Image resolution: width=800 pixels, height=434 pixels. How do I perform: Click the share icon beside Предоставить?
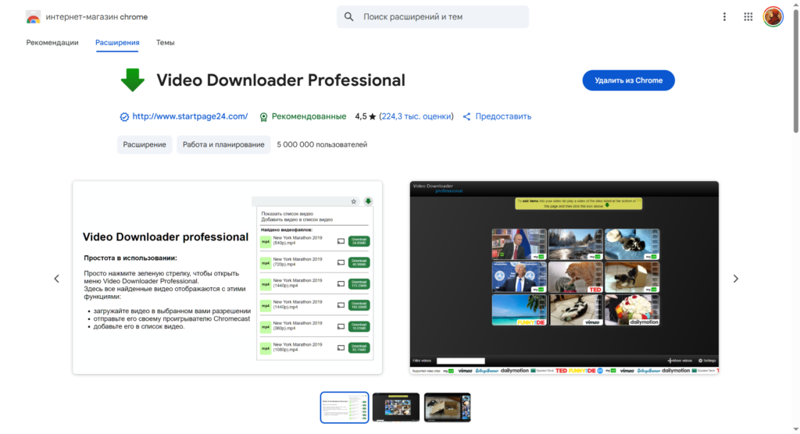[466, 117]
